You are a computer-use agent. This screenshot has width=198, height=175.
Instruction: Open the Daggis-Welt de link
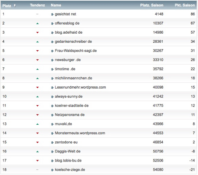coord(68,151)
